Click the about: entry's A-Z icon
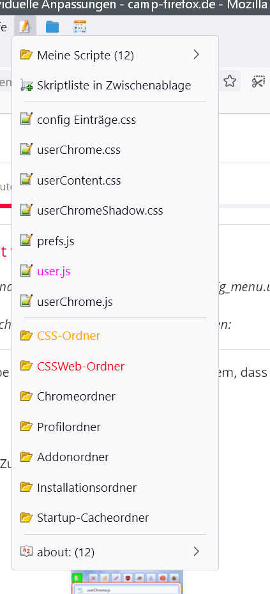Viewport: 270px width, 594px height. click(26, 552)
